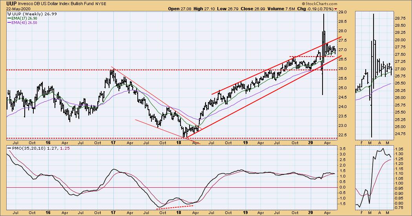
Task: Click the 'UUP (Weekly) 26.99' legend label
Action: (x=35, y=14)
